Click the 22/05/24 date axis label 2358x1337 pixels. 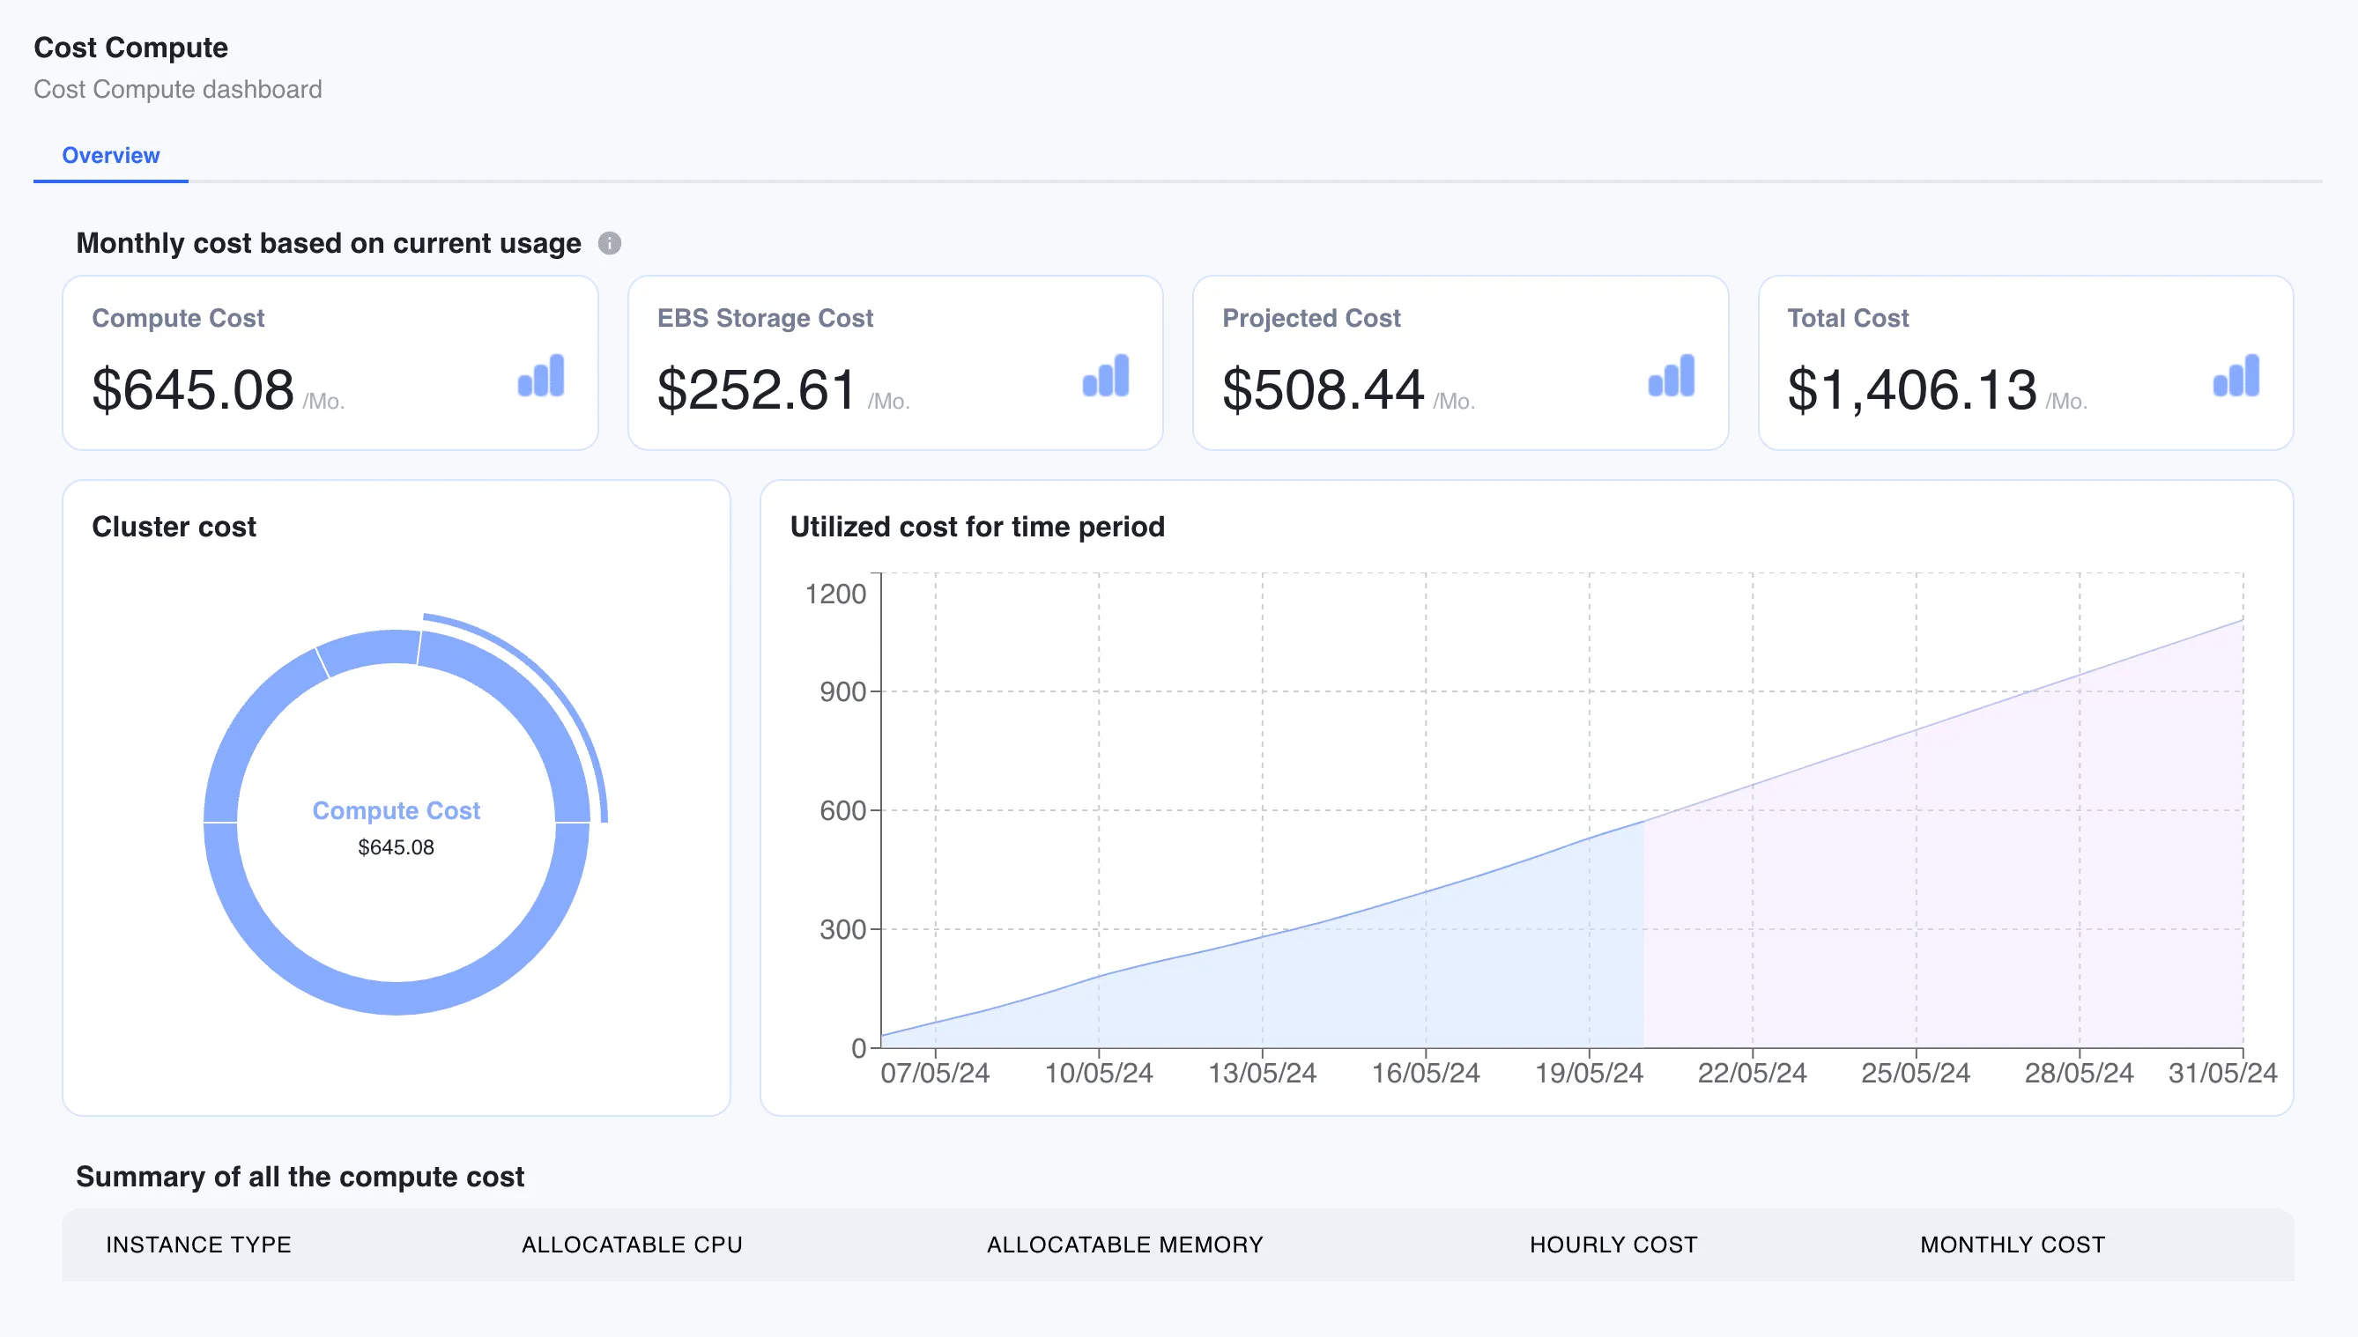[x=1753, y=1073]
